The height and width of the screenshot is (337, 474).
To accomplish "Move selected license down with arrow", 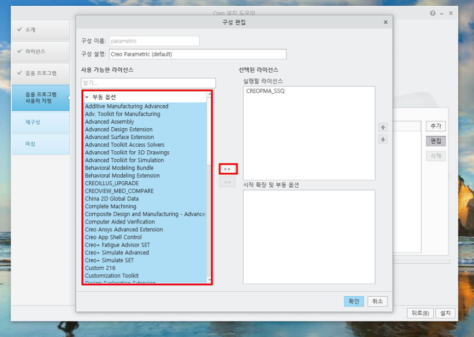I will (383, 140).
